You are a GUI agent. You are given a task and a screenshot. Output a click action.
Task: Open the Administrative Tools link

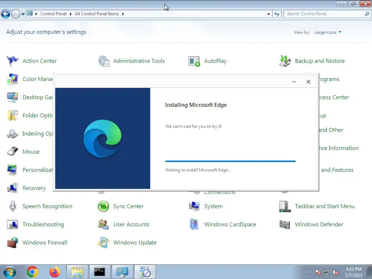tap(139, 61)
